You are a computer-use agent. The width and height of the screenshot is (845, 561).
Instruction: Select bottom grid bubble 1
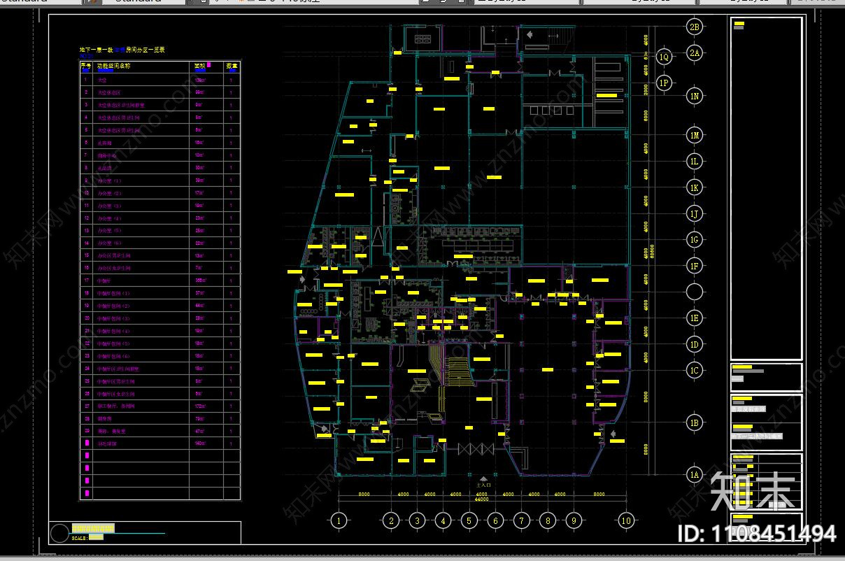pos(339,520)
